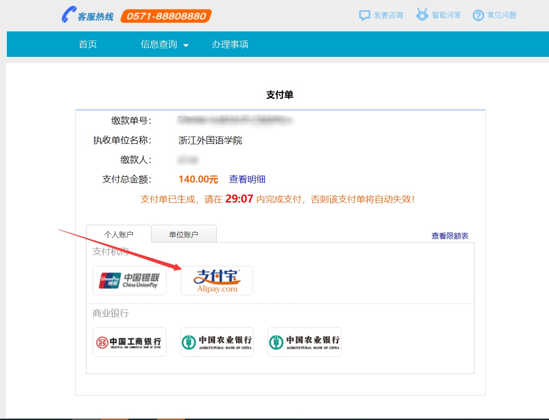Switch to the 个人账户 tab

tap(119, 234)
